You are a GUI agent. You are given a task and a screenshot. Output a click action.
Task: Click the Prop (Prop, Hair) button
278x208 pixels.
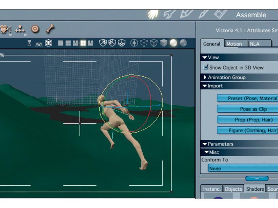pyautogui.click(x=248, y=119)
